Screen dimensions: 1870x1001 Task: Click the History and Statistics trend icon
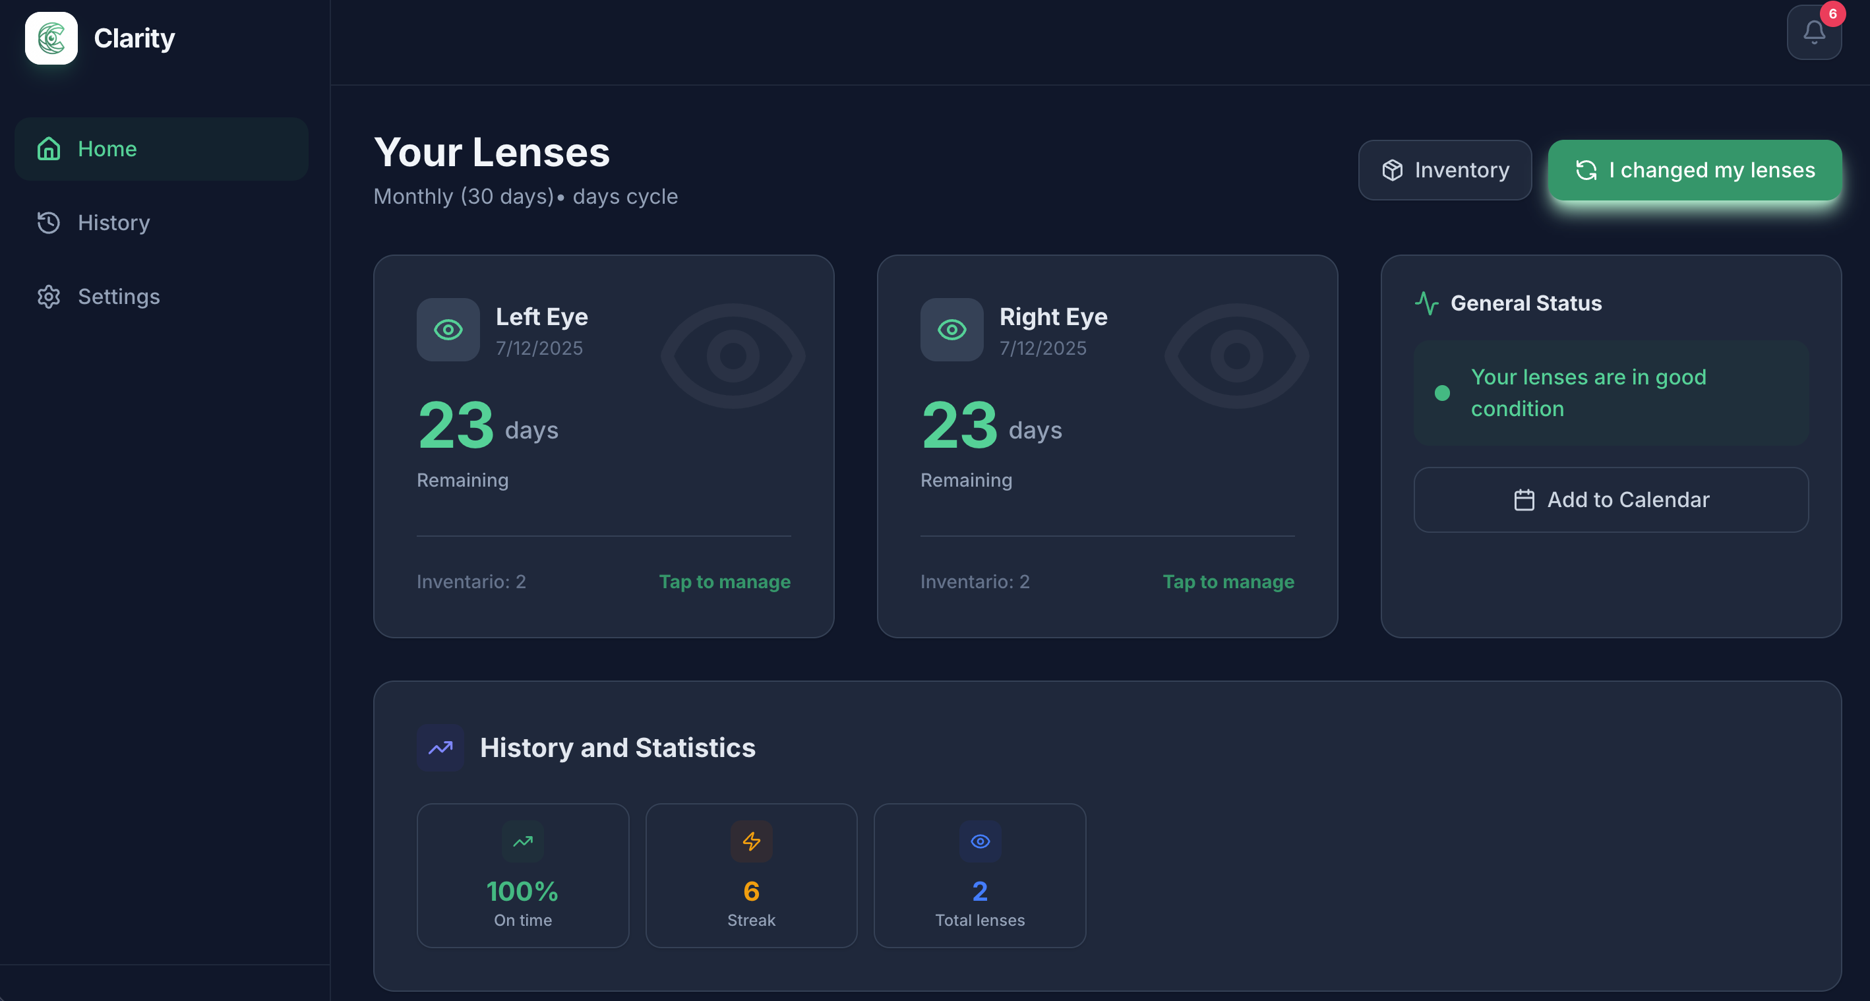tap(439, 747)
